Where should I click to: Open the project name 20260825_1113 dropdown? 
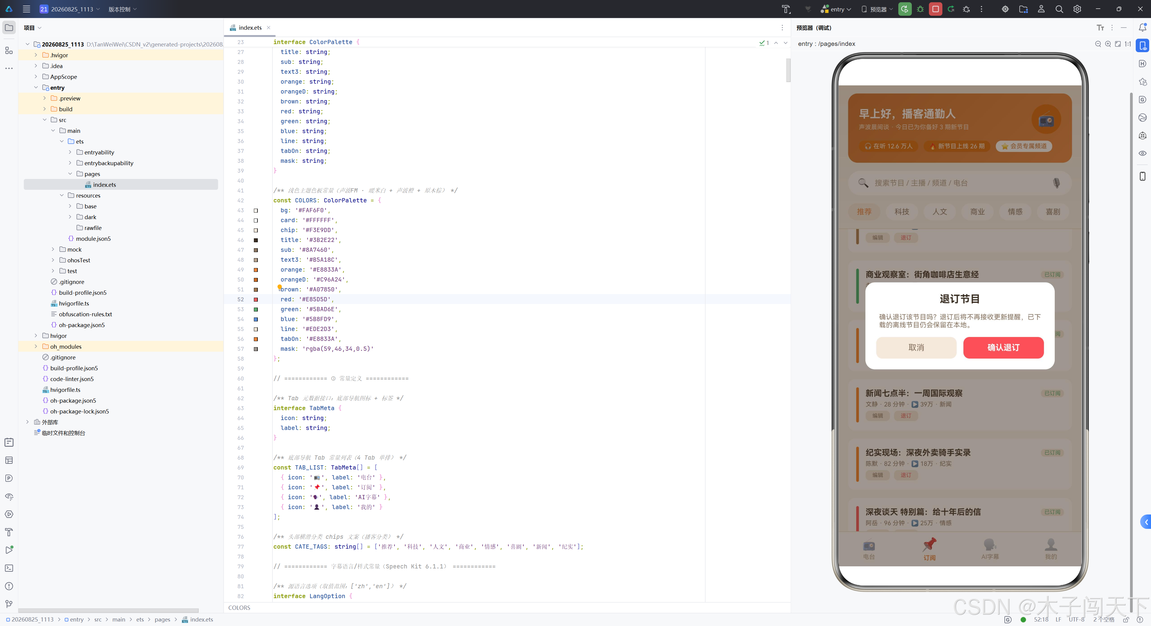tap(70, 9)
